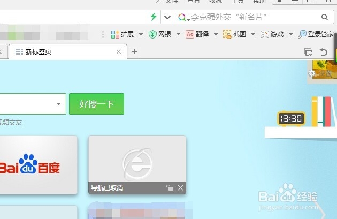Open a new tab with plus button
The height and width of the screenshot is (219, 337).
[134, 51]
